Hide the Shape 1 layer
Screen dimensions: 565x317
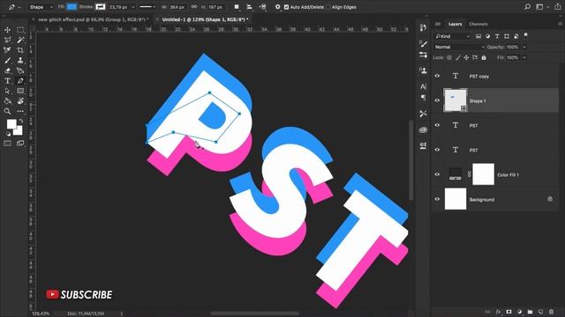coord(437,100)
